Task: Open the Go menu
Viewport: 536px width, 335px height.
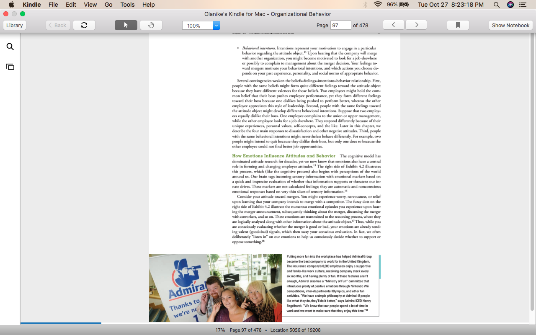Action: 108,5
